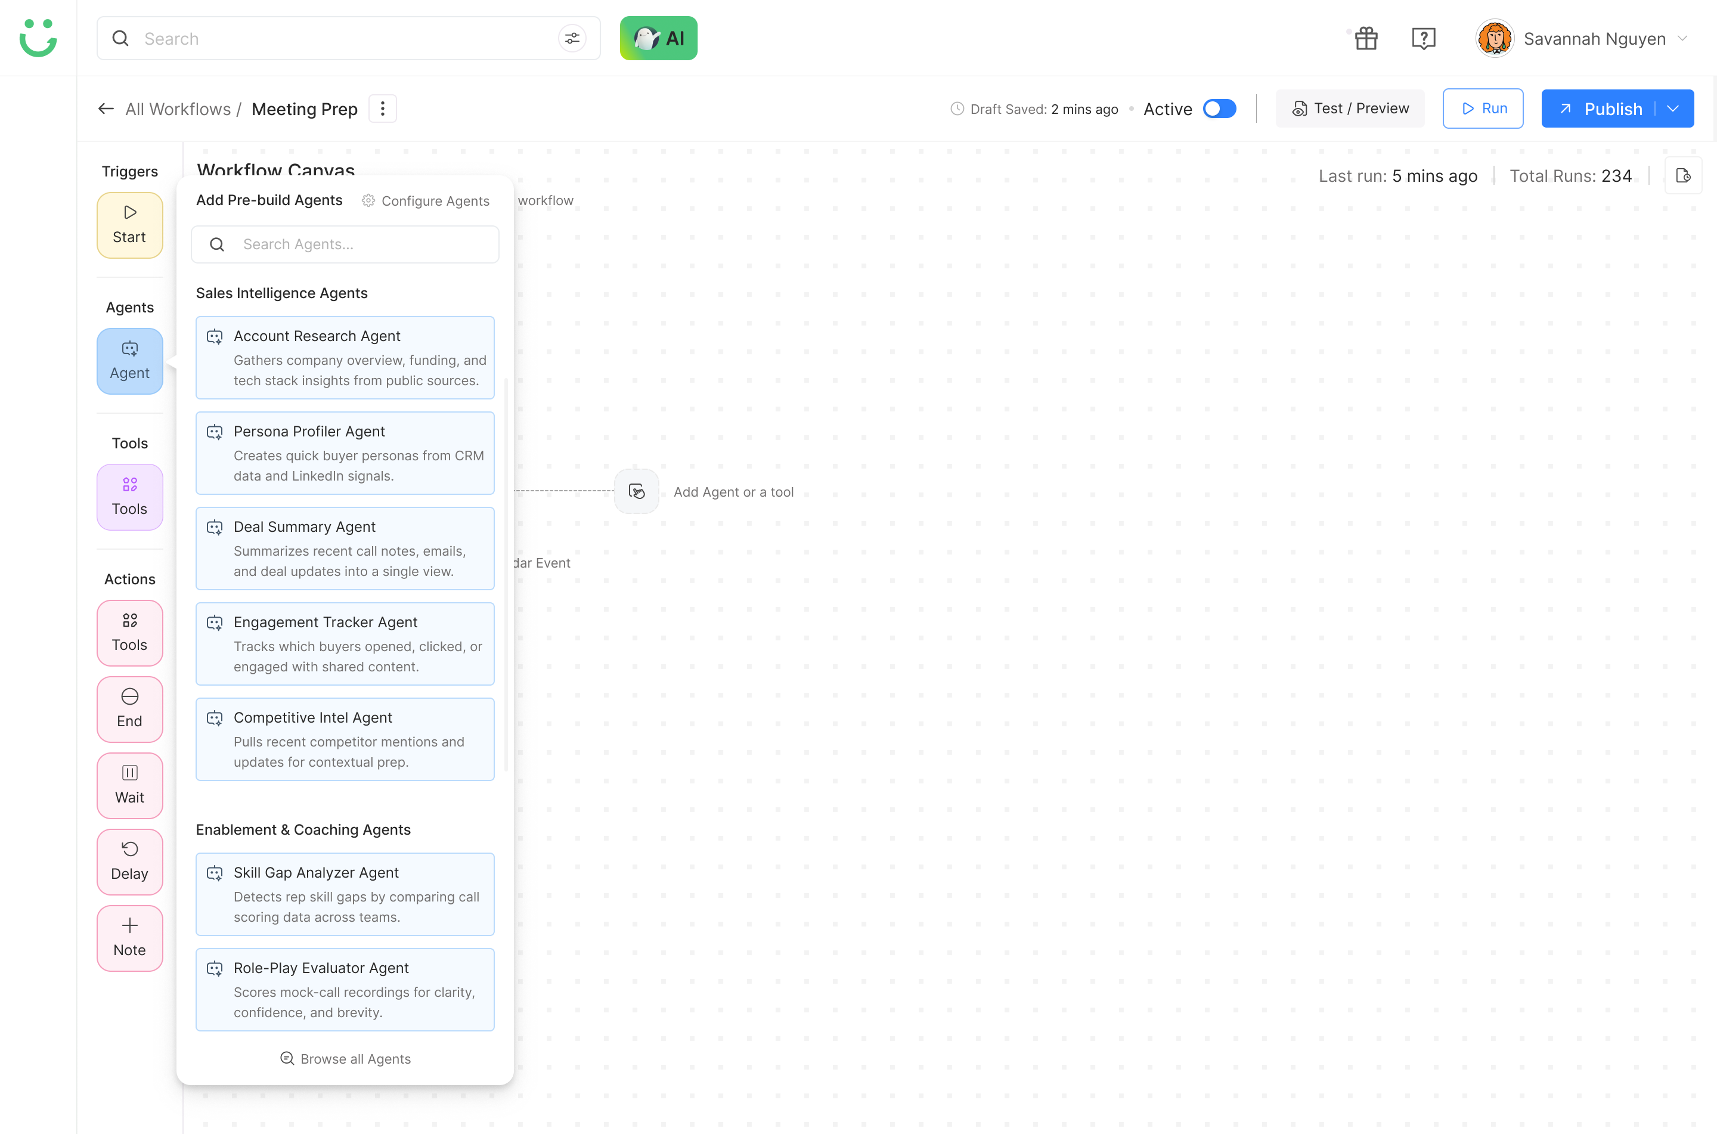Click Sales Intelligence Agents heading
1717x1134 pixels.
pos(282,293)
